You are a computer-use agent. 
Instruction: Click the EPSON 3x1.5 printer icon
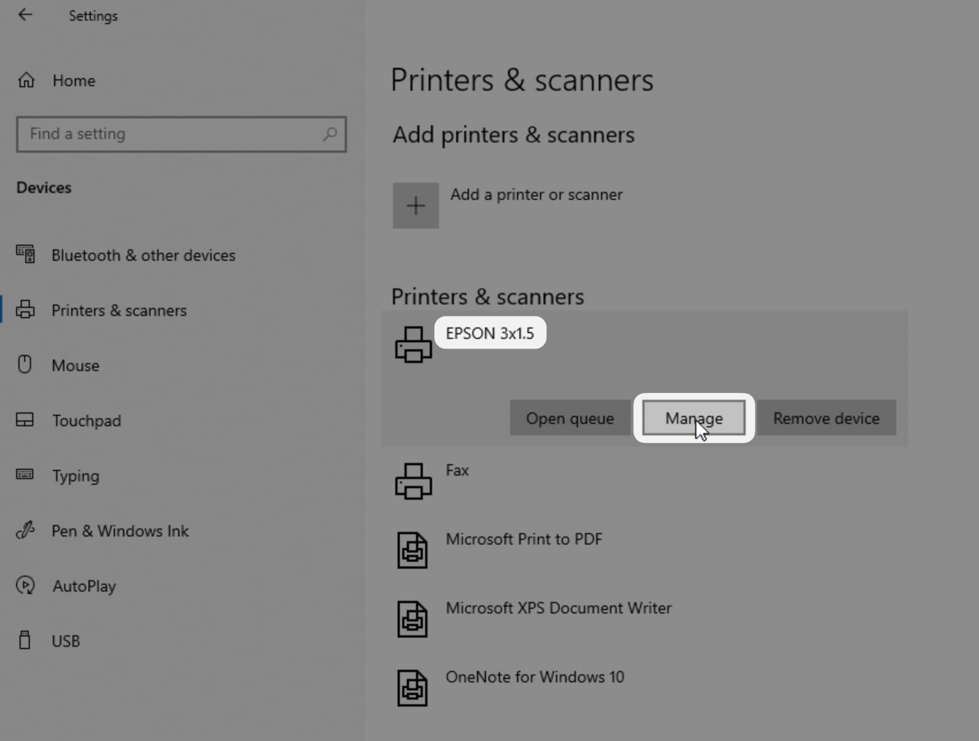click(x=413, y=345)
